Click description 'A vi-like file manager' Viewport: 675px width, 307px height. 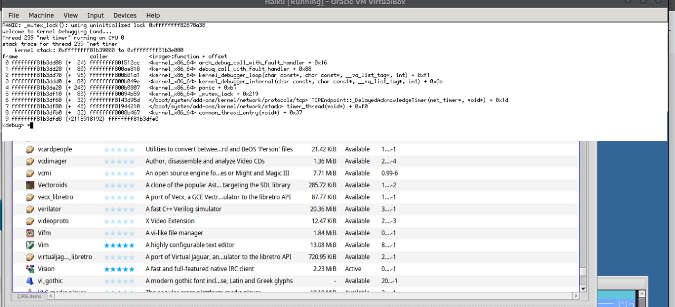pos(175,233)
